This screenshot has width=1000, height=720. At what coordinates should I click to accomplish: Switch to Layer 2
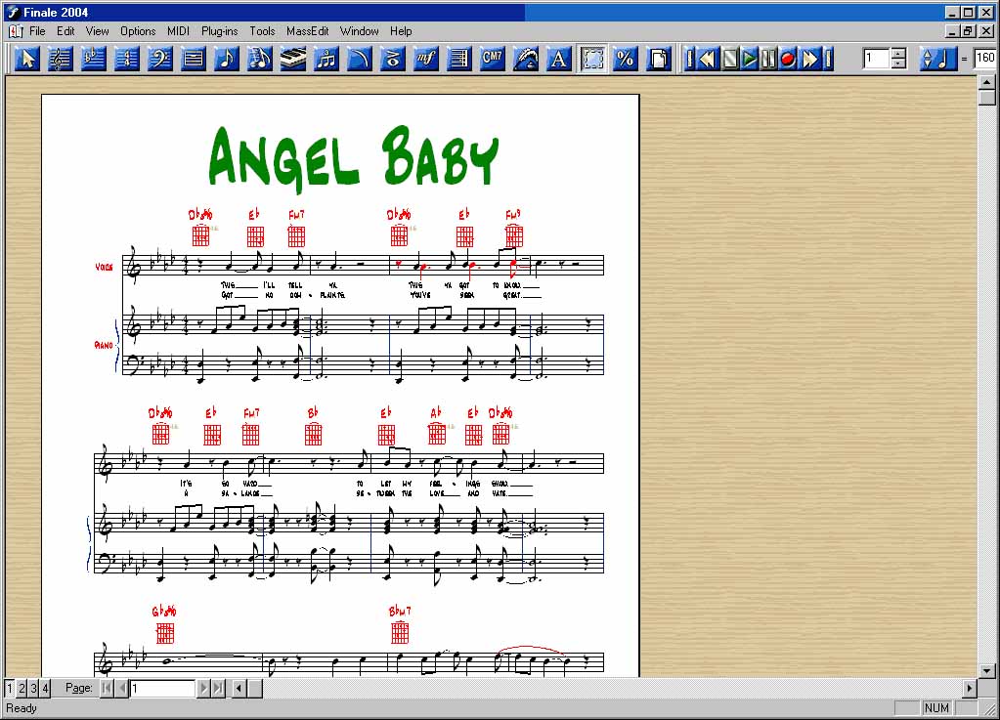click(x=22, y=688)
